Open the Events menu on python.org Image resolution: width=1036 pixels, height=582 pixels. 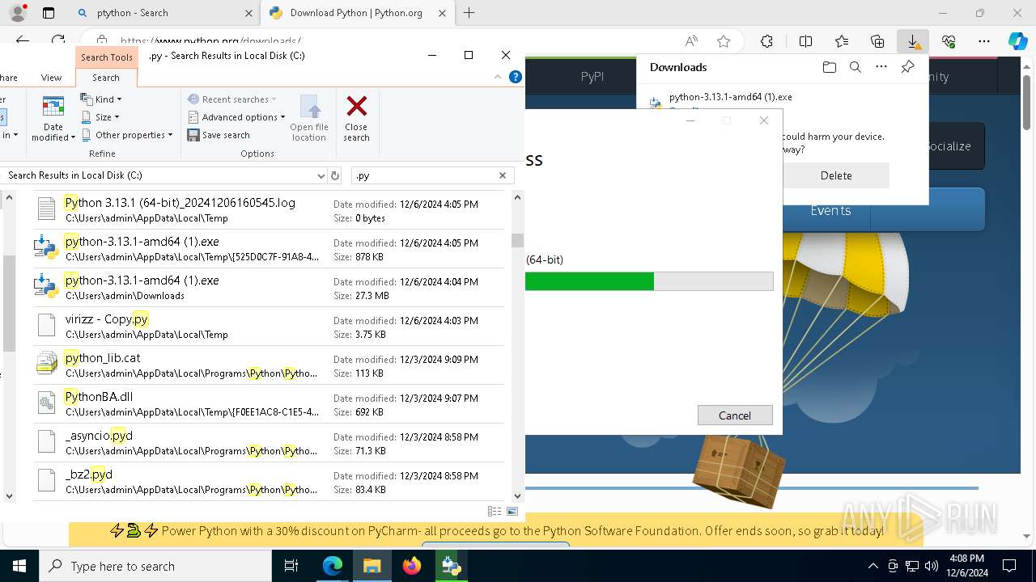[x=830, y=210]
